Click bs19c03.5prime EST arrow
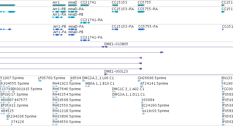This screenshot has width=233, height=126. [x=143, y=114]
